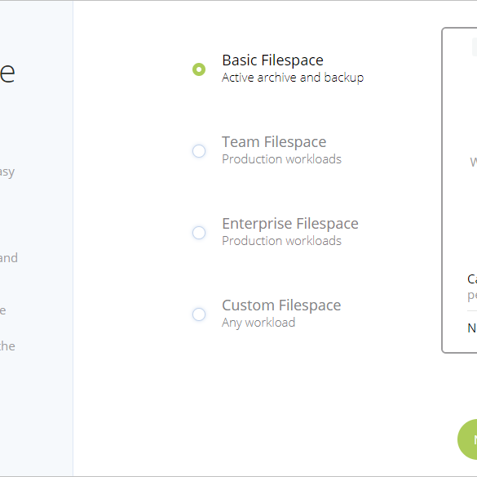The image size is (477, 477).
Task: Click the Basic Filespace title label
Action: [272, 60]
